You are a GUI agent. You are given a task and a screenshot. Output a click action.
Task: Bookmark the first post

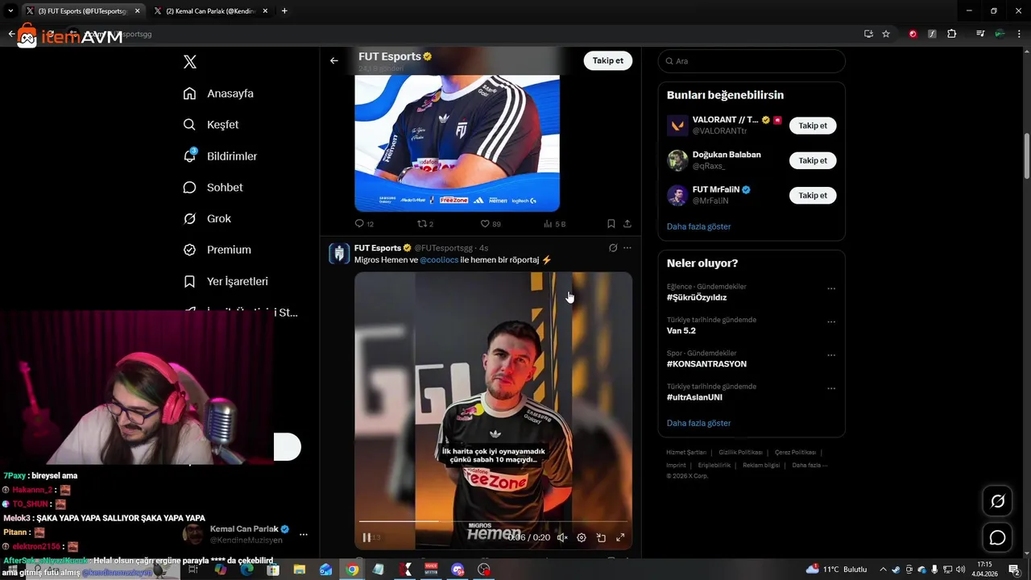click(611, 224)
